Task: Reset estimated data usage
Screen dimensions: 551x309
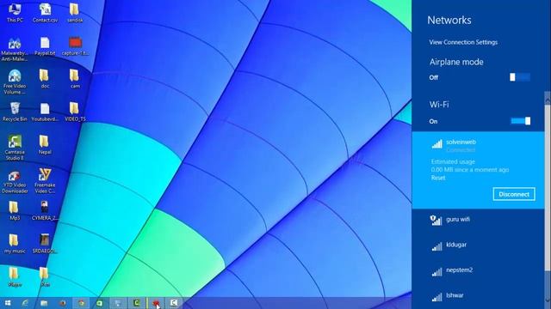Action: (438, 178)
